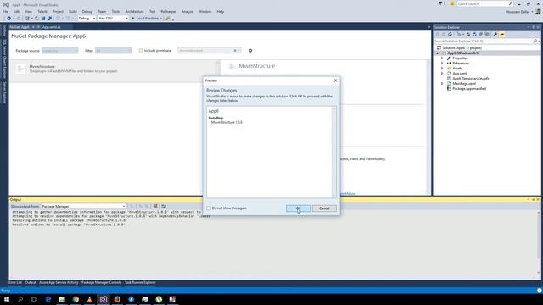The width and height of the screenshot is (543, 305).
Task: Click the taskbar Search icon
Action: [20, 299]
